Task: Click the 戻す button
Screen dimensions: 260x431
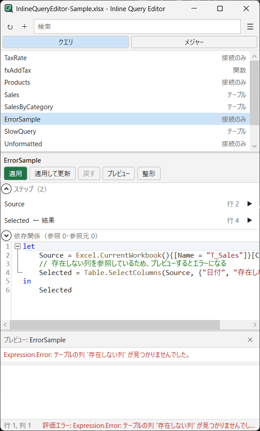Action: pyautogui.click(x=89, y=173)
